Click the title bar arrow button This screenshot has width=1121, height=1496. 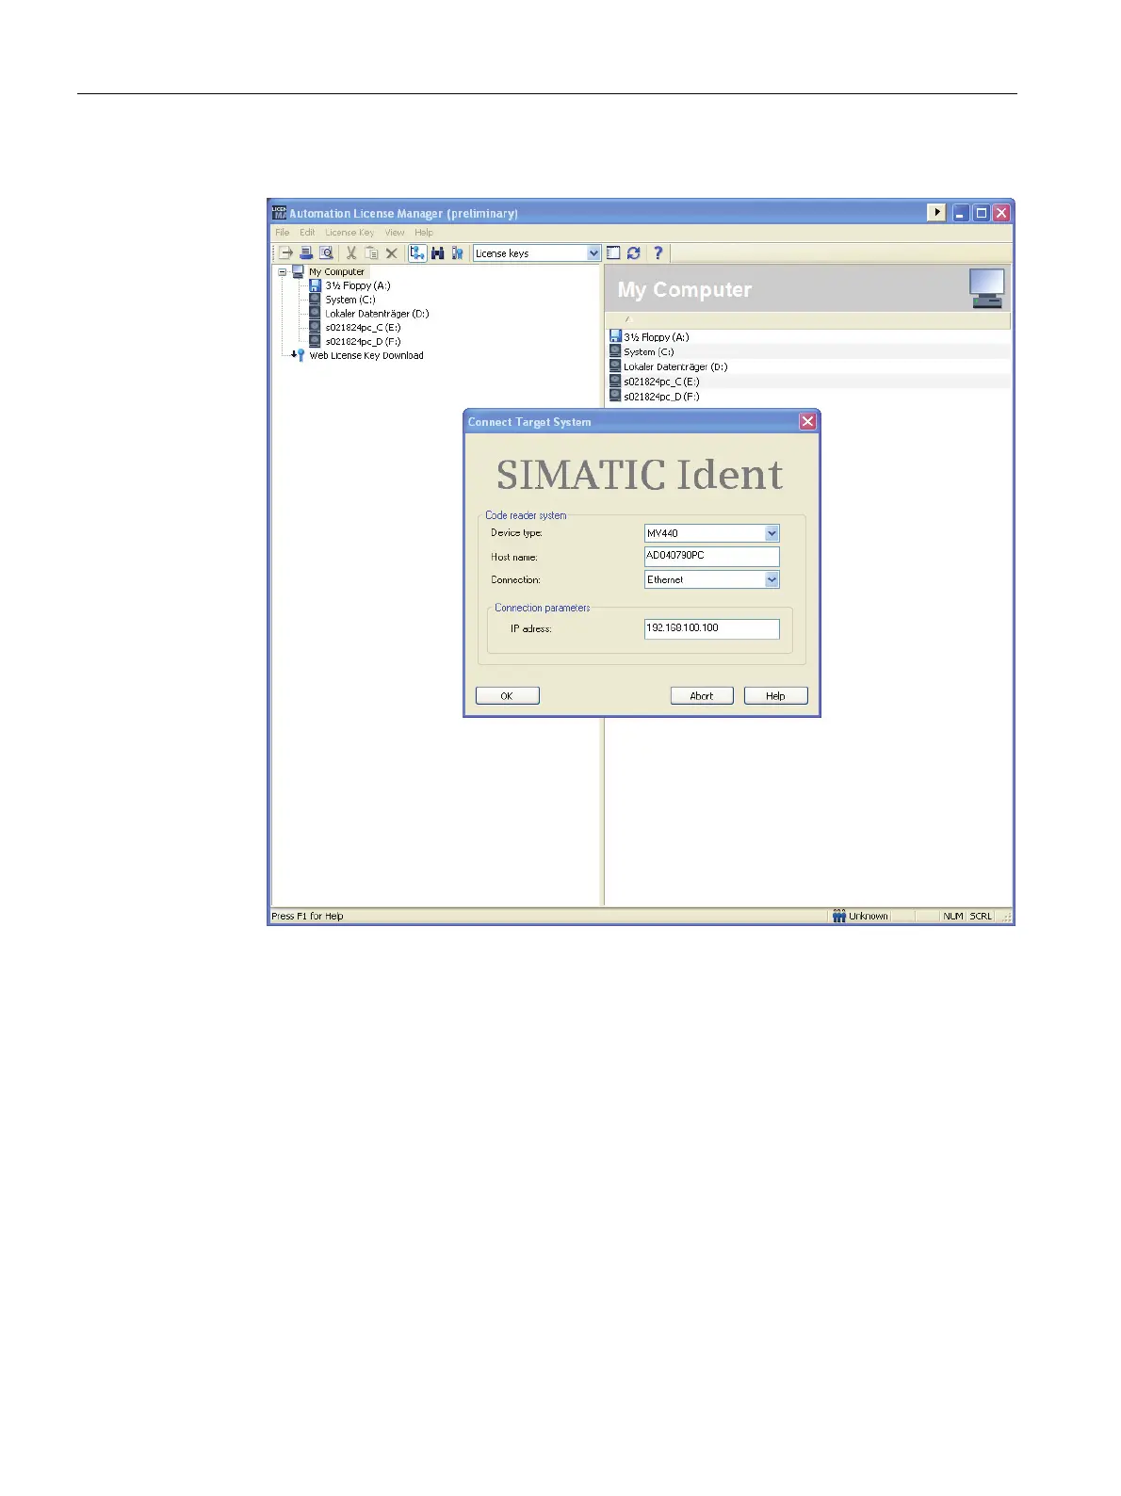[x=936, y=213]
